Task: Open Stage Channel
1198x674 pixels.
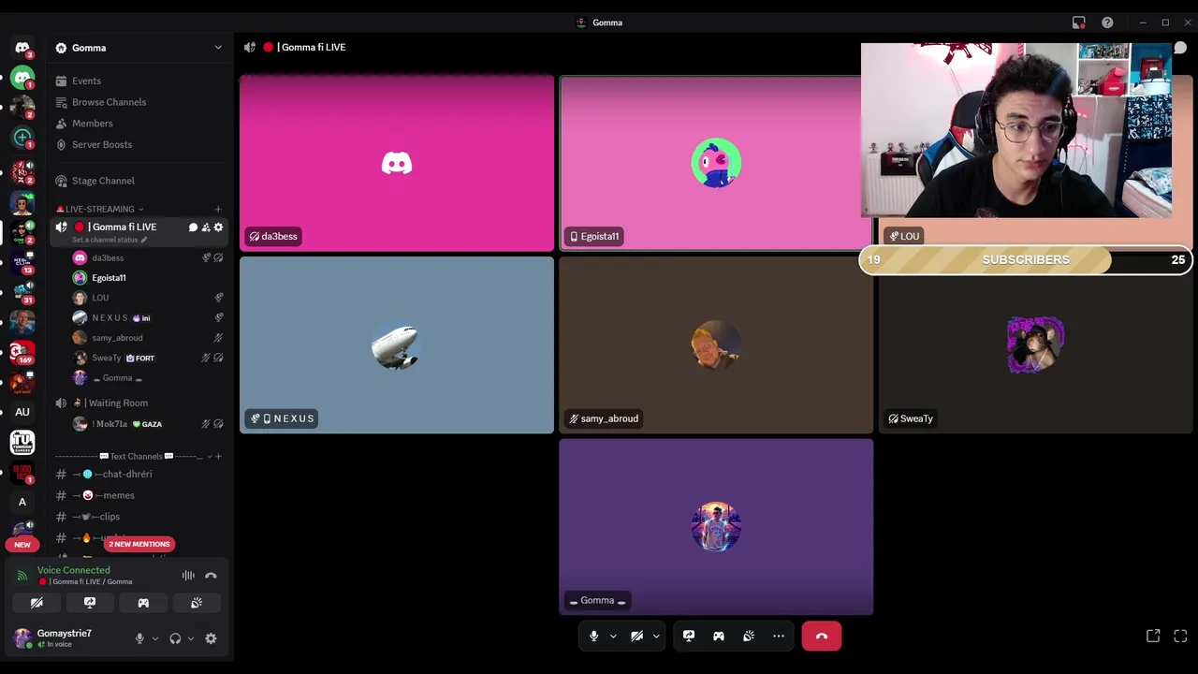Action: click(x=140, y=181)
